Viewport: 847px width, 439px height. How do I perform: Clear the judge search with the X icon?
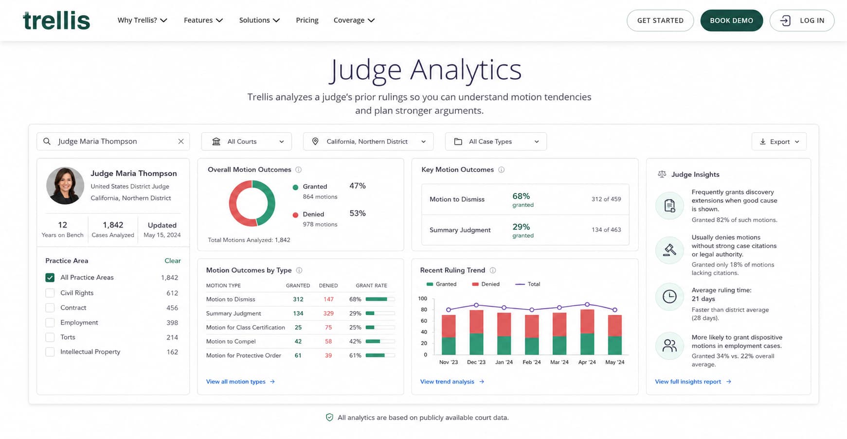tap(181, 141)
